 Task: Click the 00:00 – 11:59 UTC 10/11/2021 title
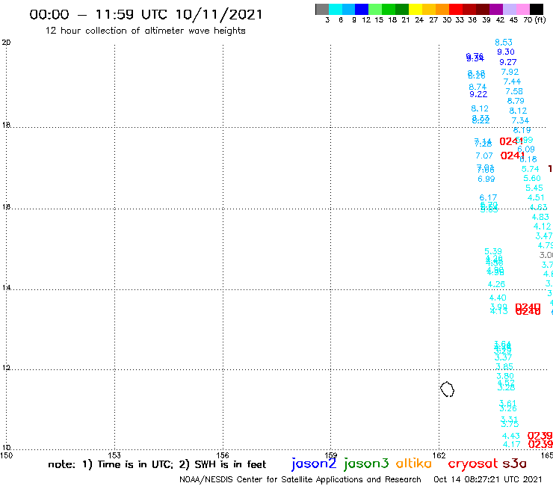pyautogui.click(x=146, y=14)
